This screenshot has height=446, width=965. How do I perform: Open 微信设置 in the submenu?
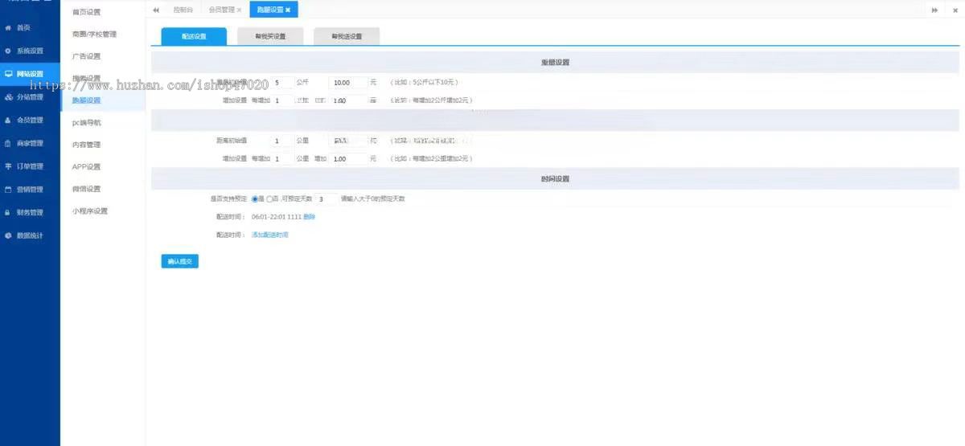pos(86,189)
